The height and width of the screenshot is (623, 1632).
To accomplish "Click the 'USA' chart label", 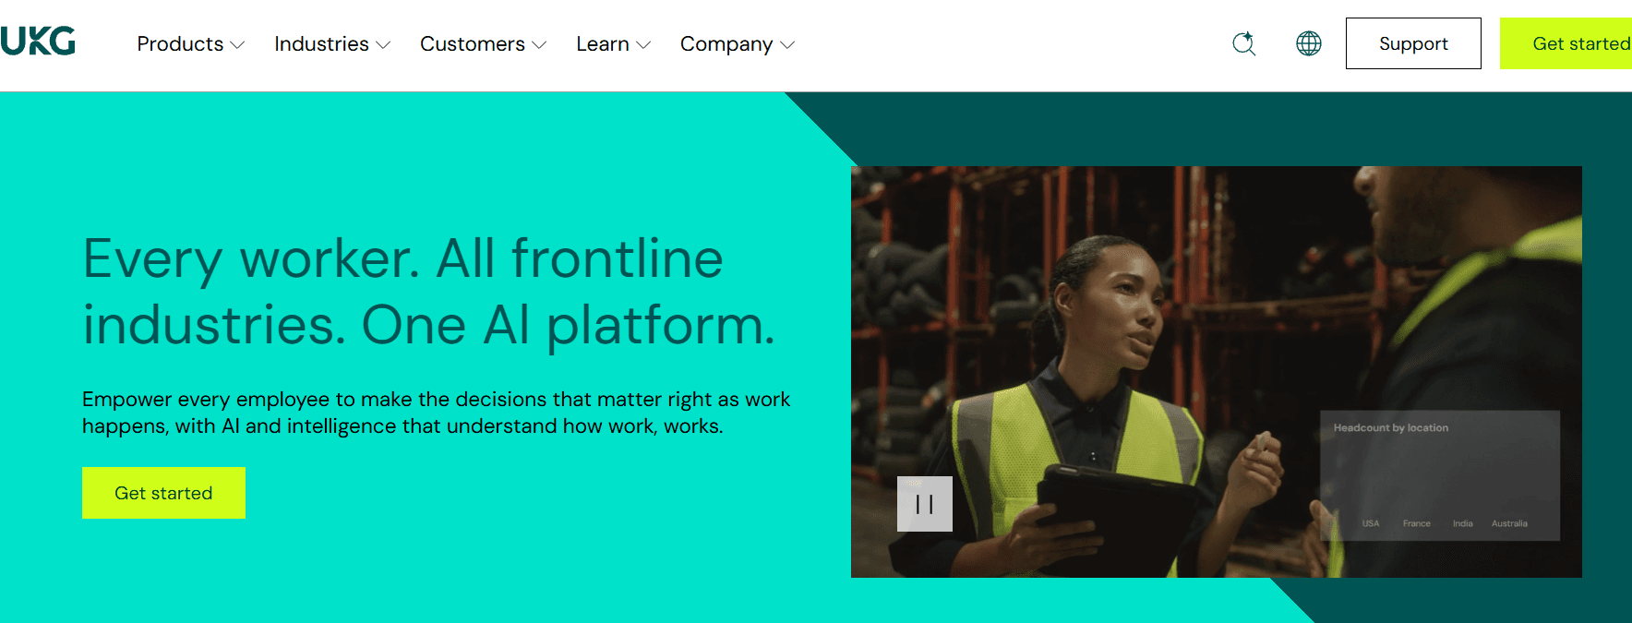I will pyautogui.click(x=1371, y=523).
